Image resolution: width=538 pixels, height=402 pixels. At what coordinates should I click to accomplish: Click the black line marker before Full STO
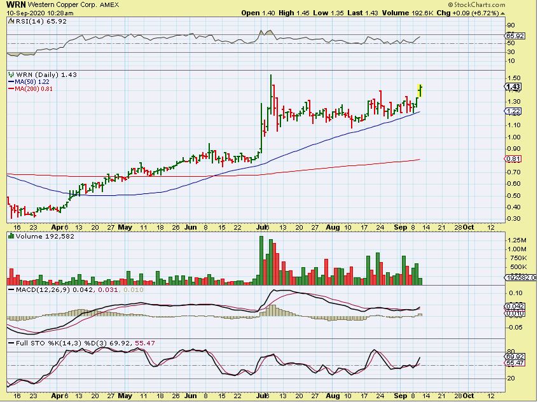click(11, 343)
